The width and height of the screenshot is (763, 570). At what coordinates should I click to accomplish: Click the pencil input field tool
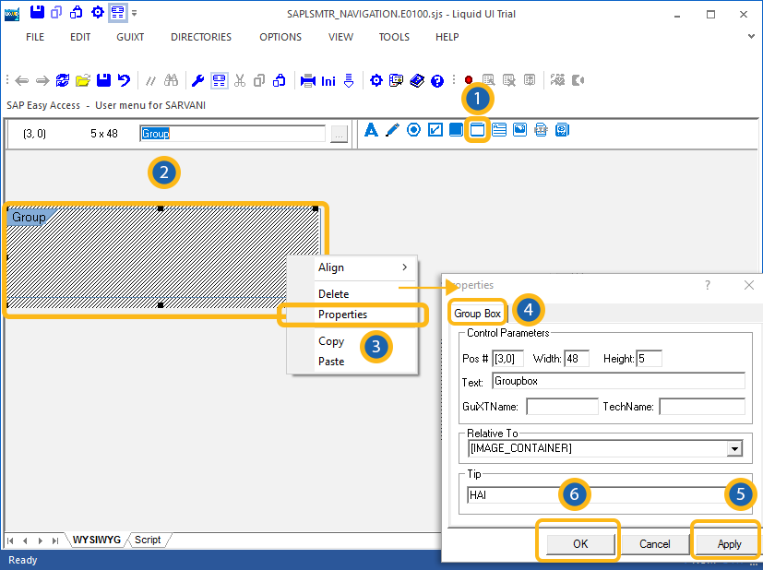point(392,130)
